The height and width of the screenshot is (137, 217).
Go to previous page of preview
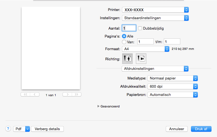35,94
